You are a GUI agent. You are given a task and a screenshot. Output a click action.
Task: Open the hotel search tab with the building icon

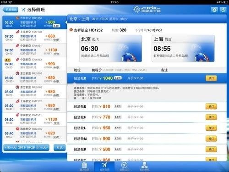[84, 166]
